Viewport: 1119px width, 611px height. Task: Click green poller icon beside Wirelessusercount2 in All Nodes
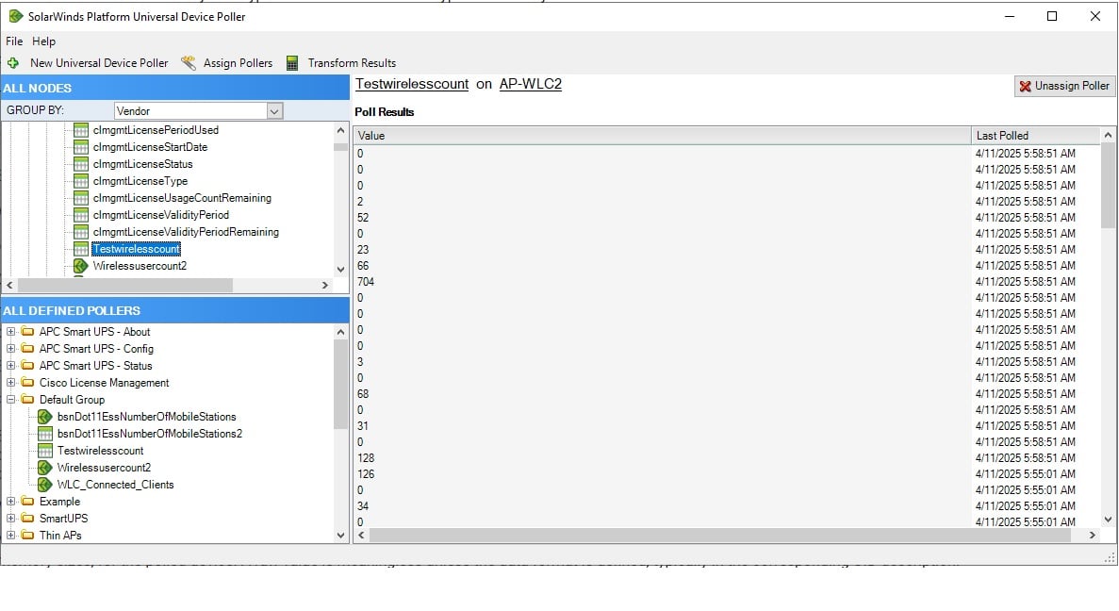pyautogui.click(x=81, y=266)
